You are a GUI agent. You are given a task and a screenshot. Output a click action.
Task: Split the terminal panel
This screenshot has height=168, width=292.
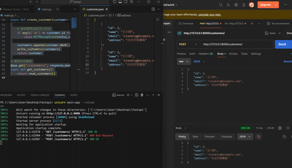[x=137, y=95]
